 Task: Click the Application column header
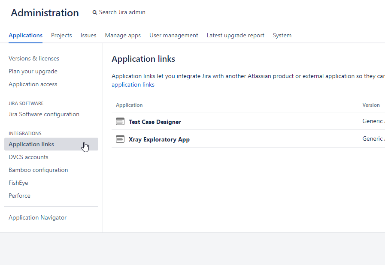[129, 105]
